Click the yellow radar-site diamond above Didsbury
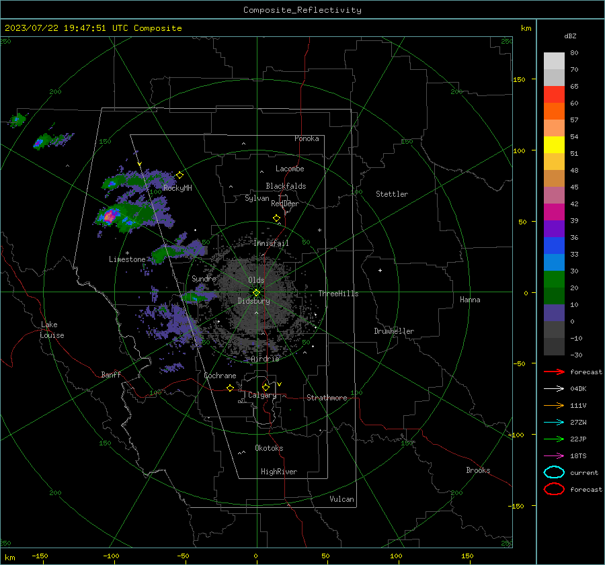This screenshot has height=565, width=605. click(x=256, y=292)
